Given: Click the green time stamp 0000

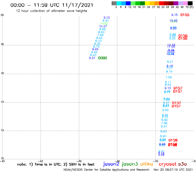Looking at the screenshot, I should coord(103,58).
